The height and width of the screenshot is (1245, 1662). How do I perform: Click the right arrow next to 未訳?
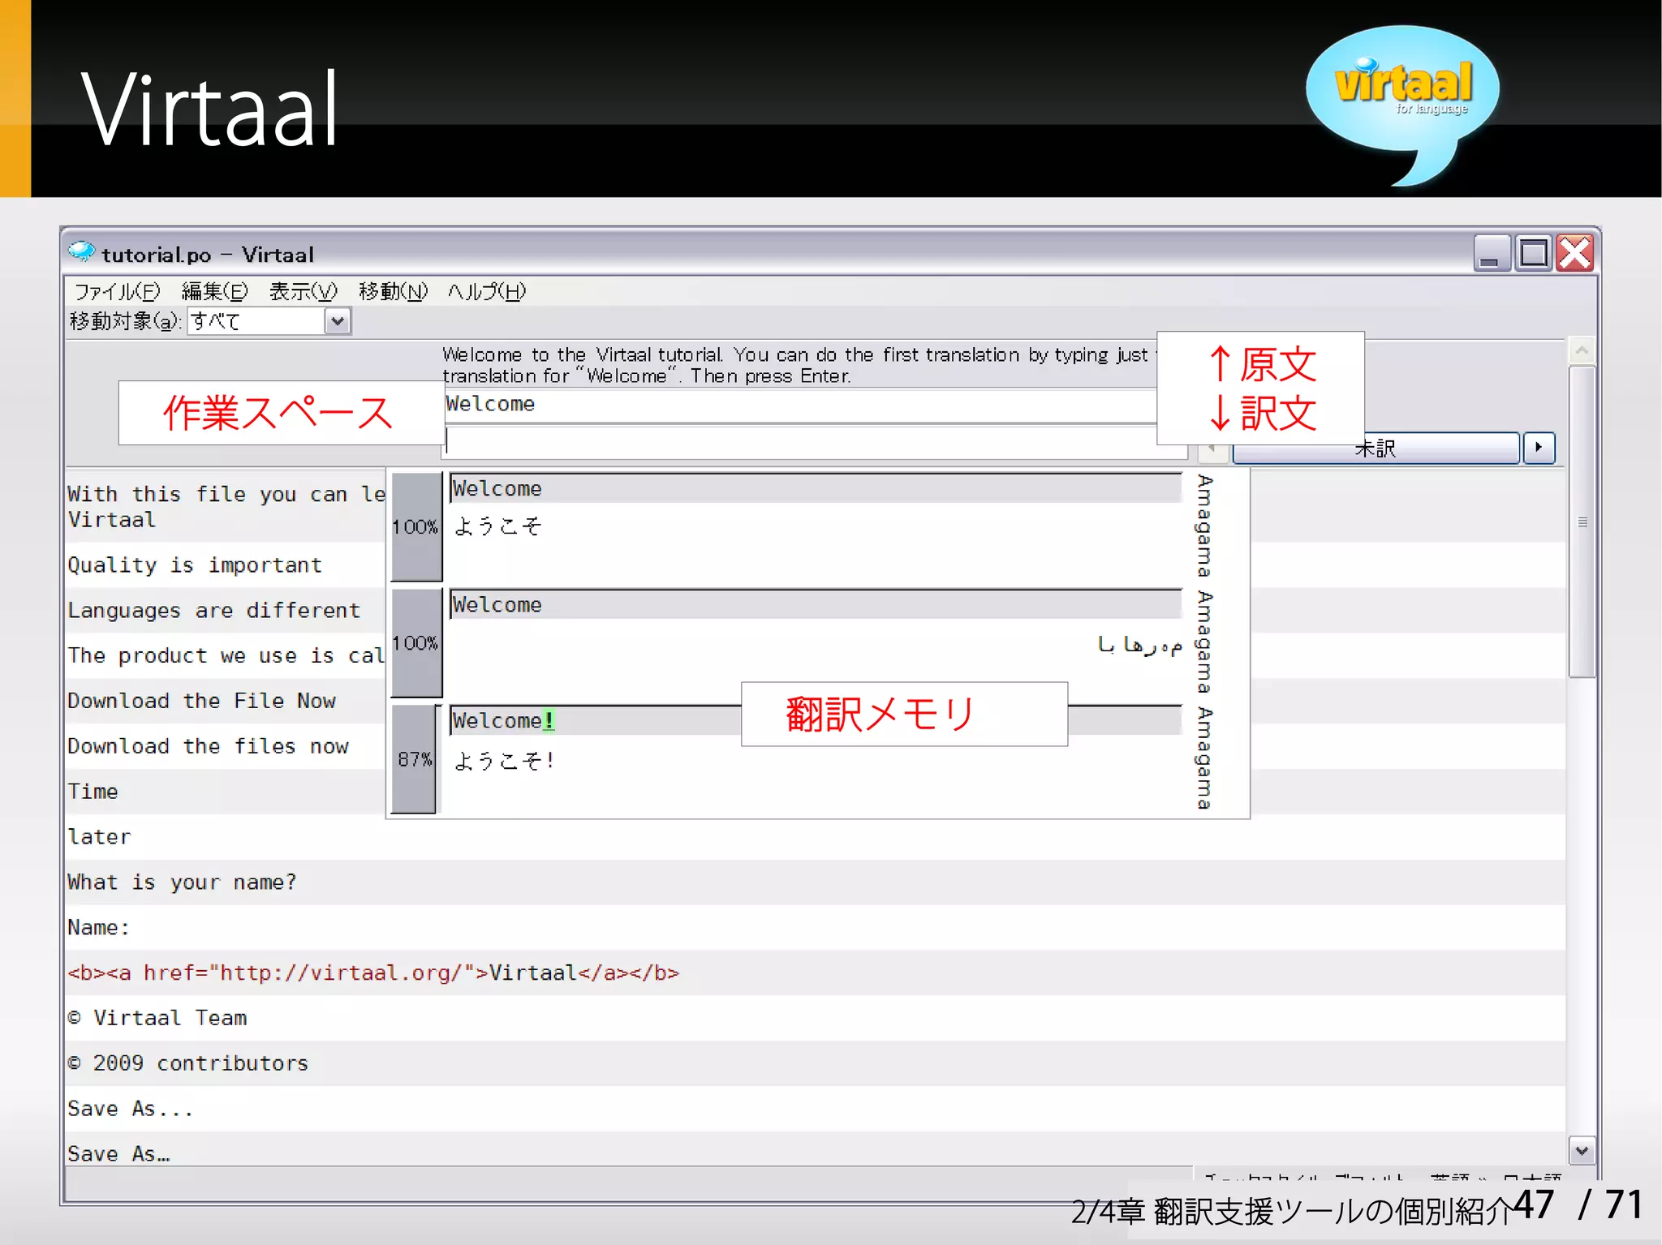tap(1539, 448)
